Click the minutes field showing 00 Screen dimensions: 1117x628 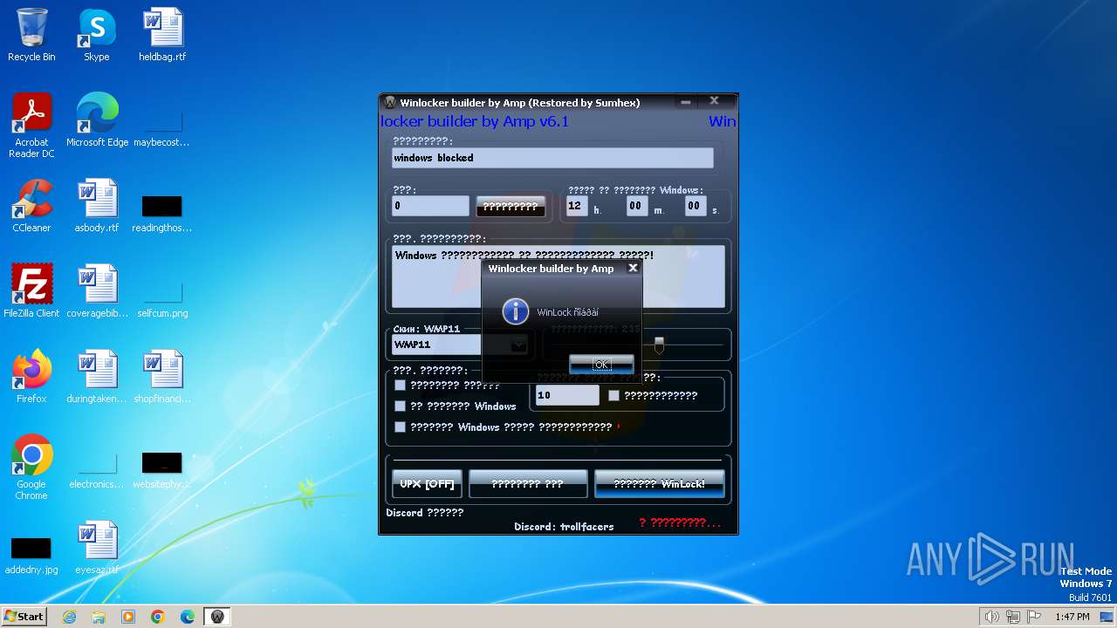pos(637,206)
